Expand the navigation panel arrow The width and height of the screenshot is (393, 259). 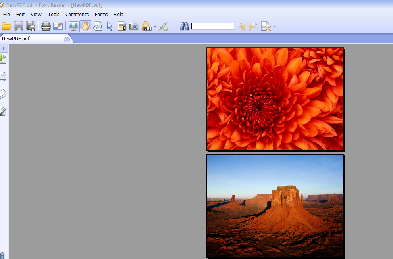pyautogui.click(x=4, y=48)
